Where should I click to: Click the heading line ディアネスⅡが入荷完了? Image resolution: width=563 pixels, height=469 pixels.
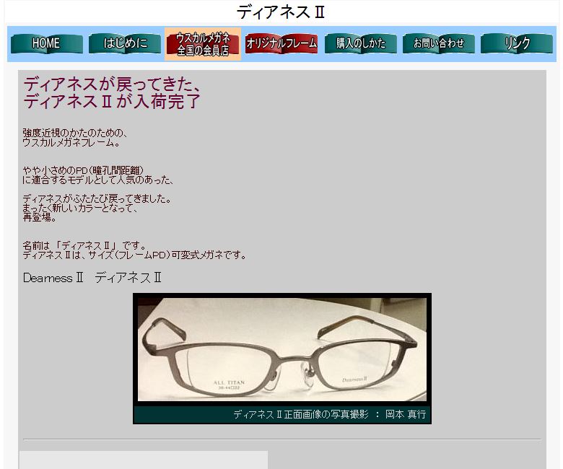(112, 101)
